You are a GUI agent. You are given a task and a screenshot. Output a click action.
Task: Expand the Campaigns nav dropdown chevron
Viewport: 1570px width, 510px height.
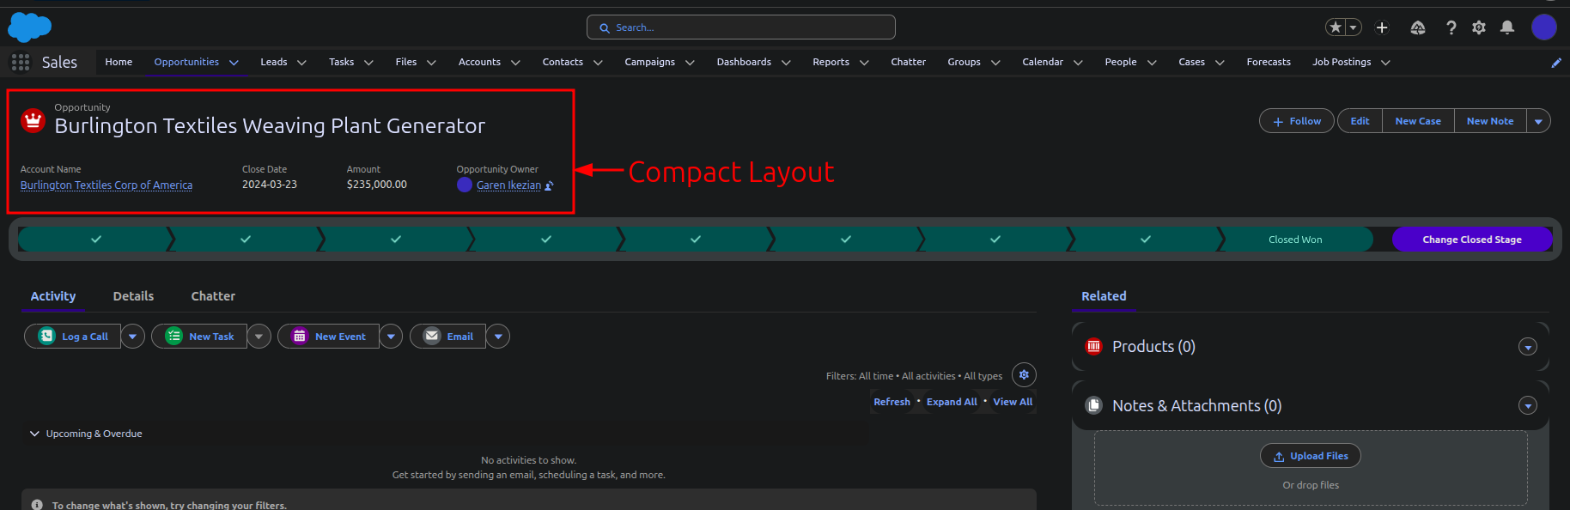pos(690,63)
